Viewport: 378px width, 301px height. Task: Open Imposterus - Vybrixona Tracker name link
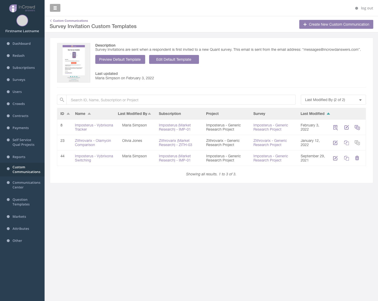coord(94,127)
